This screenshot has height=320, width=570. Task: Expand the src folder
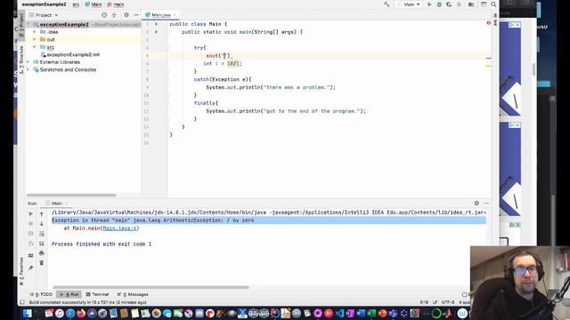click(x=35, y=47)
